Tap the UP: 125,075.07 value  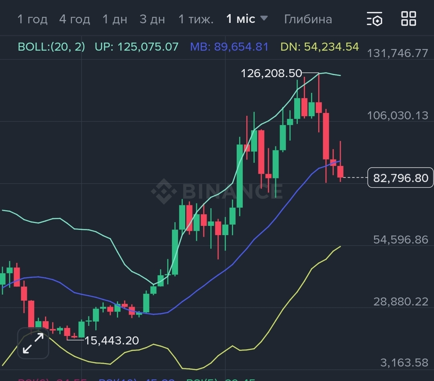(137, 47)
